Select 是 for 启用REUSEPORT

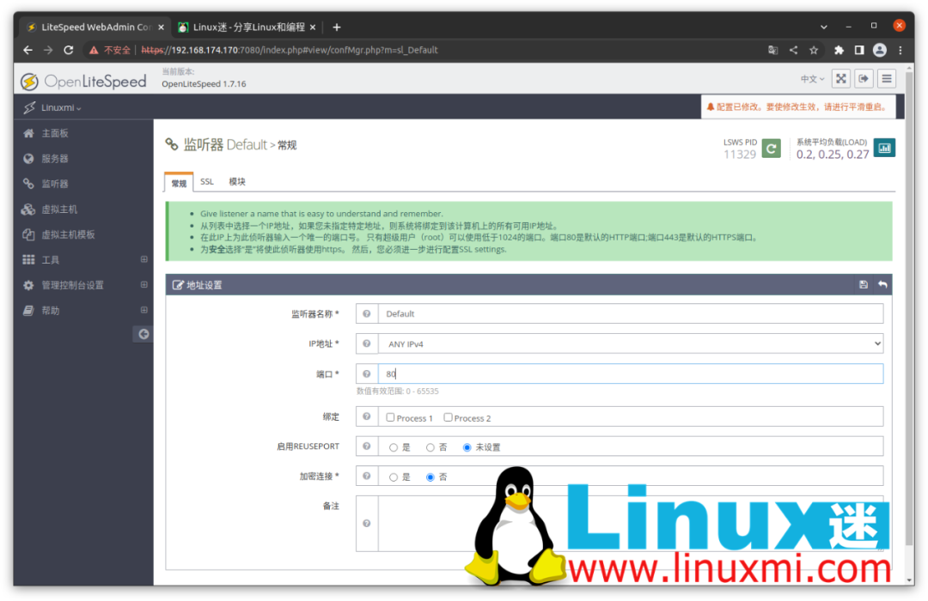[393, 448]
